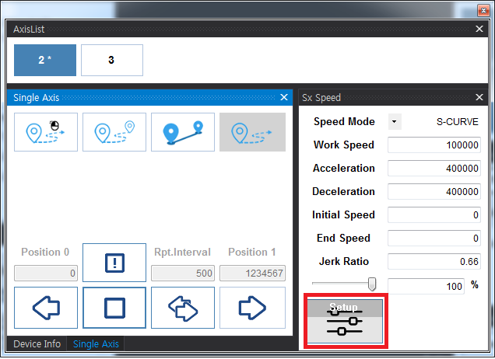Select the two-pin relative move icon

pyautogui.click(x=114, y=132)
